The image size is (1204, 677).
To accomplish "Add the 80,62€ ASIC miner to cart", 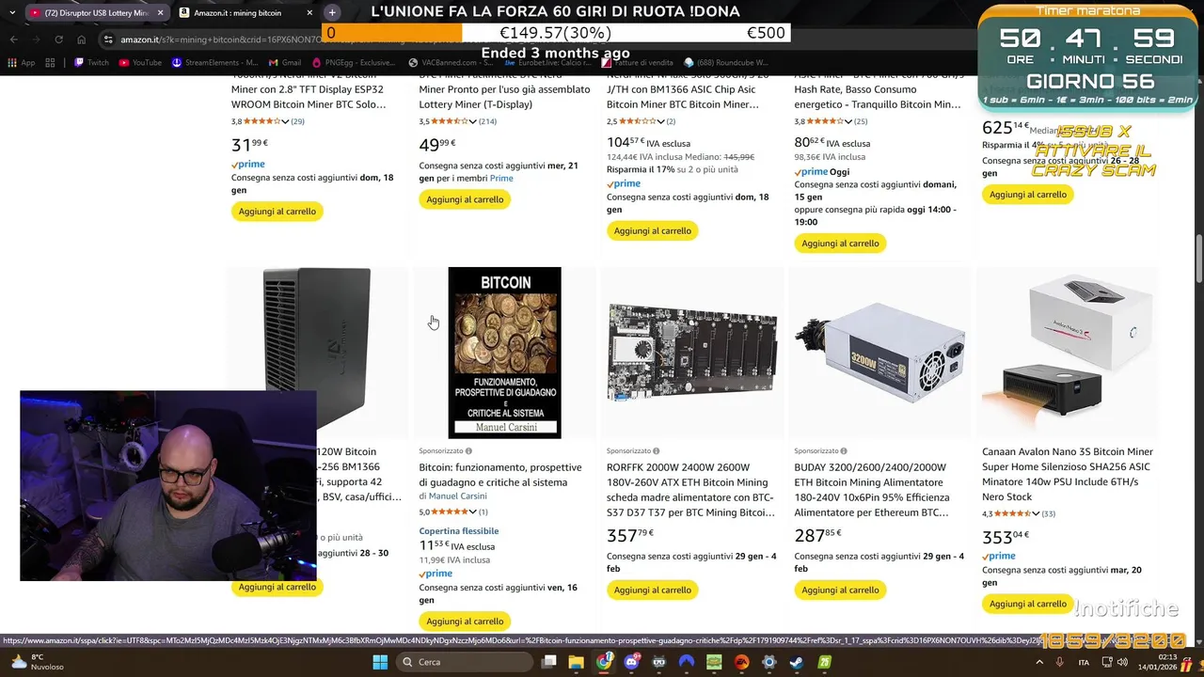I will click(x=840, y=243).
